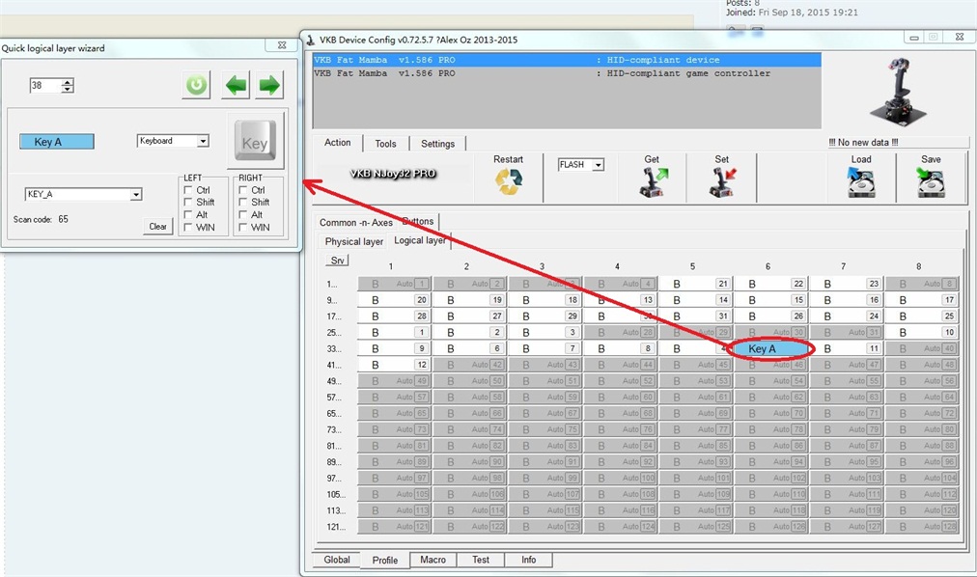Screen dimensions: 977x577
Task: Open the Info tab at the bottom
Action: [x=528, y=560]
